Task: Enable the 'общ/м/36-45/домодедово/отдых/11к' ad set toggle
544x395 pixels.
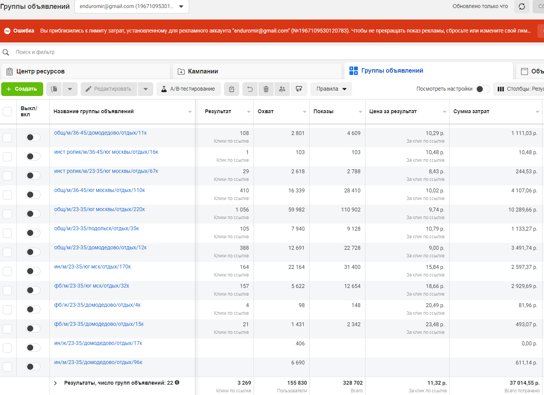Action: pos(33,137)
